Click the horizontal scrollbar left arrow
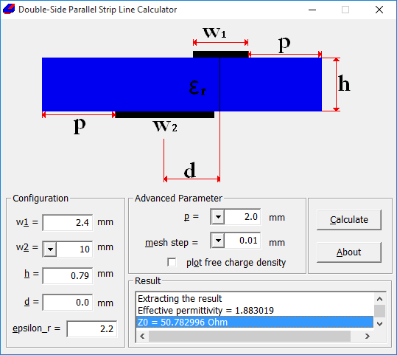397x355 pixels. coord(142,337)
